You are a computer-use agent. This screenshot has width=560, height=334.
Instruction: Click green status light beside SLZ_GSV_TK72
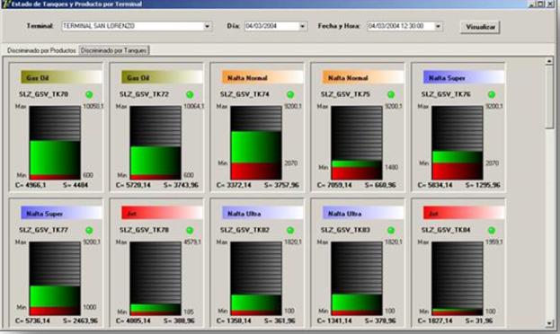pos(190,94)
